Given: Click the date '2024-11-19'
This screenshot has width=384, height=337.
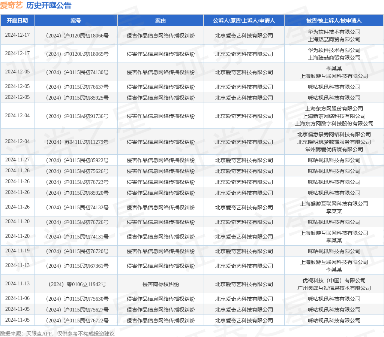Looking at the screenshot, I should pyautogui.click(x=17, y=251).
